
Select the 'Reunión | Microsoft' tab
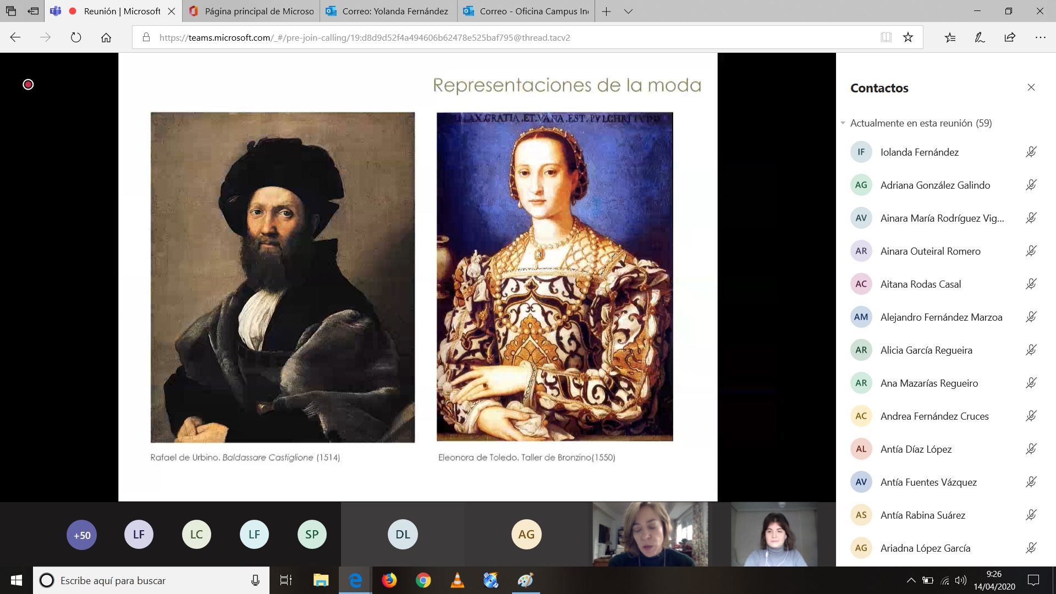coord(113,11)
